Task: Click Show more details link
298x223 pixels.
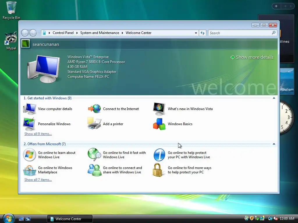Action: click(x=252, y=57)
